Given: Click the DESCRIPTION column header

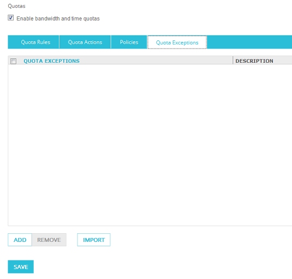Looking at the screenshot, I should (254, 61).
